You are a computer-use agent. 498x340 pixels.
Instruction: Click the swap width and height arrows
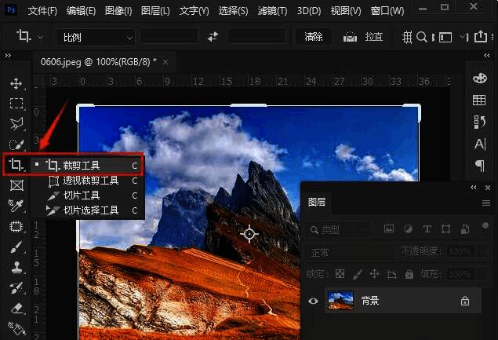click(x=213, y=37)
